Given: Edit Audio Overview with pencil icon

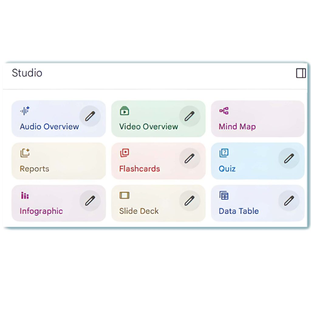Looking at the screenshot, I should pos(90,116).
